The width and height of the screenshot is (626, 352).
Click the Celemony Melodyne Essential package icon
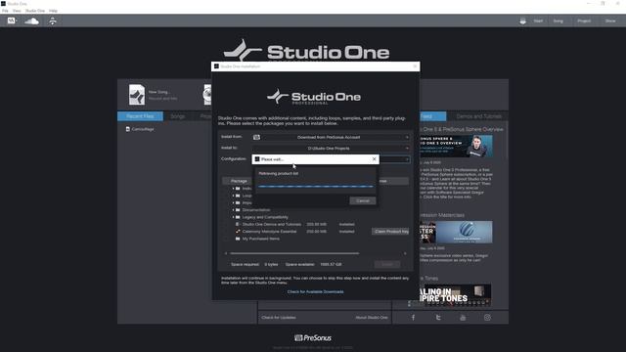pos(238,232)
